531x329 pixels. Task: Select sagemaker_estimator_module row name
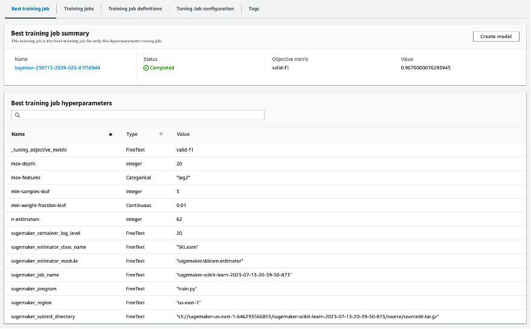click(44, 261)
